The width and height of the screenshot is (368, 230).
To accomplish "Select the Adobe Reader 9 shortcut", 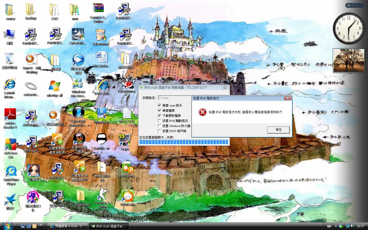I will coord(10,118).
